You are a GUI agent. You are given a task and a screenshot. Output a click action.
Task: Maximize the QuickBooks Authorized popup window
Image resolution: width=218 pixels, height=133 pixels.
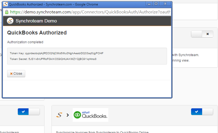[x=156, y=4]
